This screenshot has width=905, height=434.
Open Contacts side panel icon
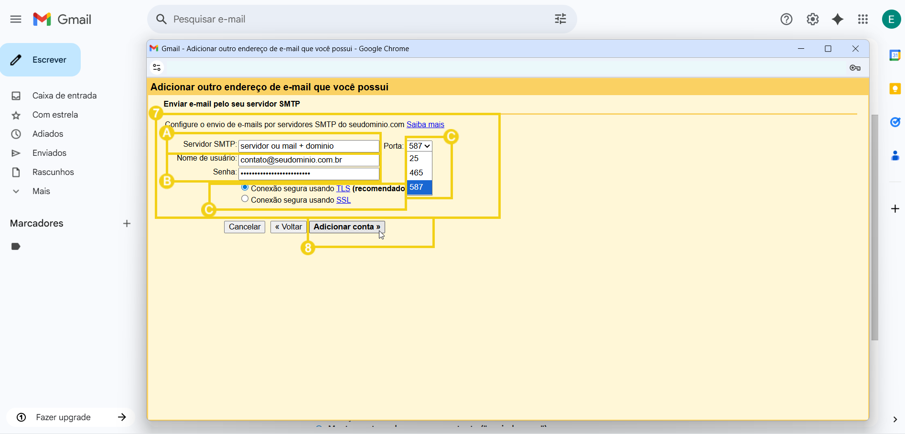[895, 156]
